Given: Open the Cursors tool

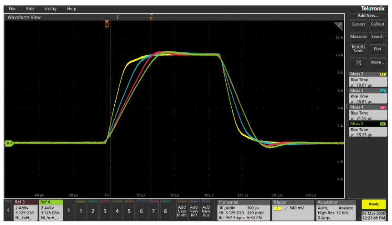Looking at the screenshot, I should click(358, 25).
